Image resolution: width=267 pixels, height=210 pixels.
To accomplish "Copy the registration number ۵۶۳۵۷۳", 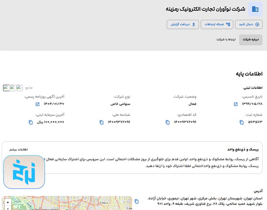I will click(x=241, y=122).
